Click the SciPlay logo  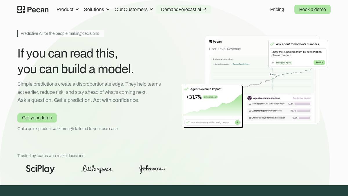(x=40, y=169)
